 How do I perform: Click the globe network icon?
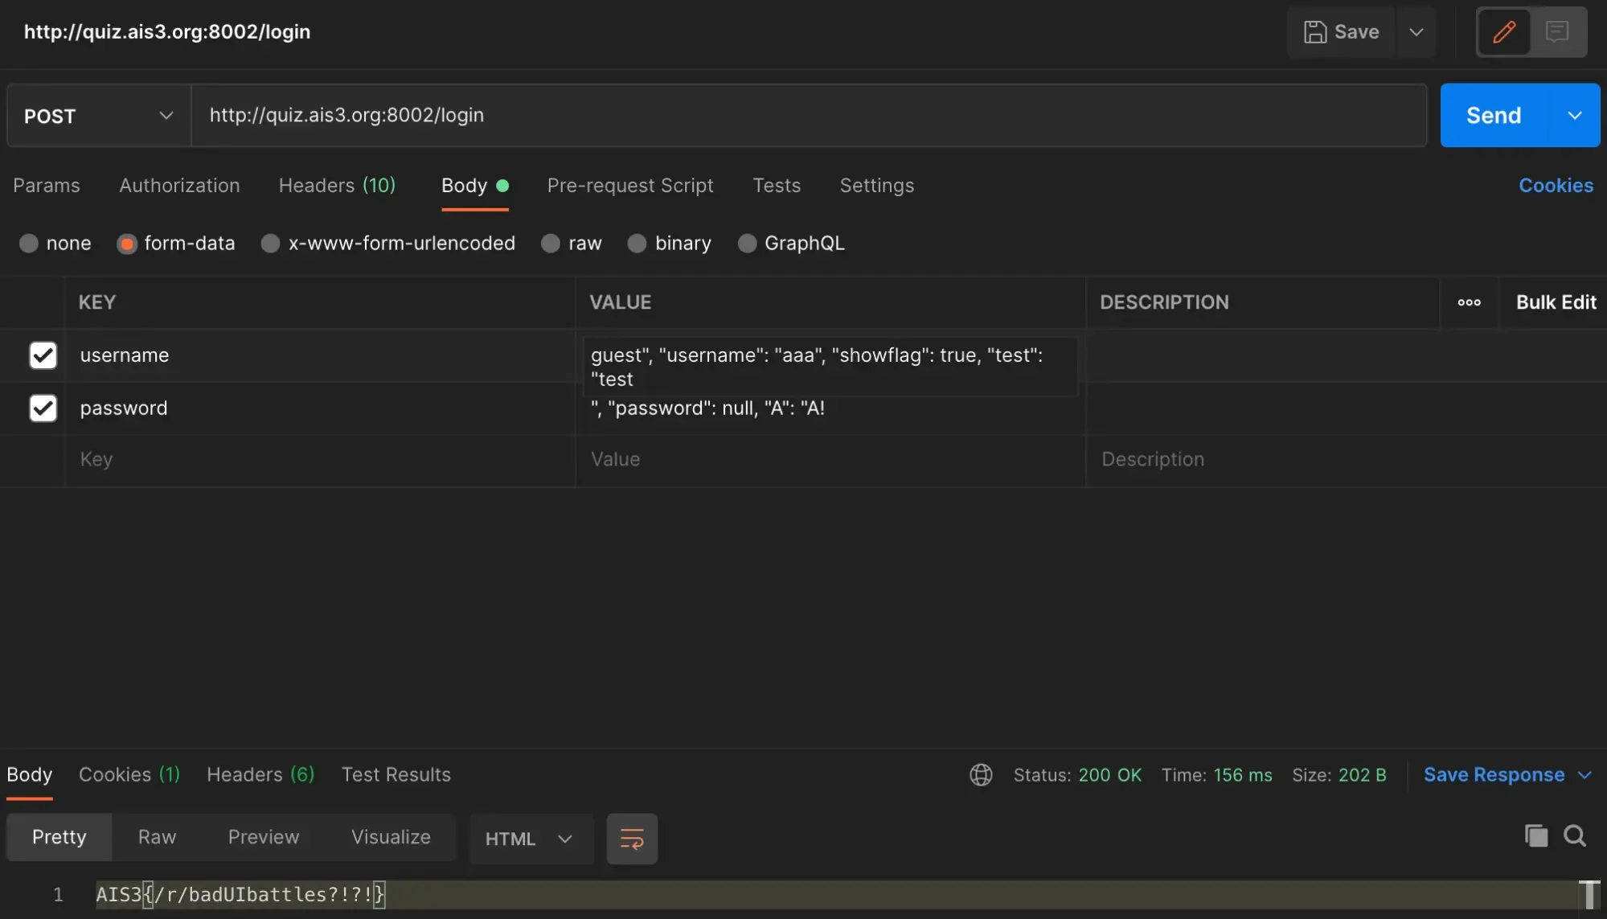pyautogui.click(x=981, y=775)
